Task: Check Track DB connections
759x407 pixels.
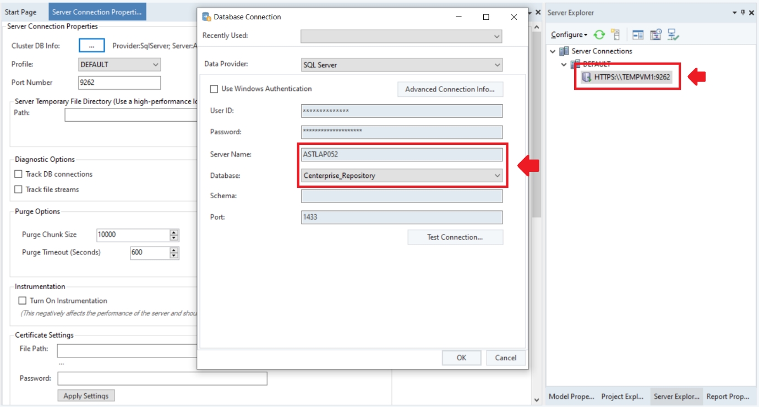Action: point(19,174)
